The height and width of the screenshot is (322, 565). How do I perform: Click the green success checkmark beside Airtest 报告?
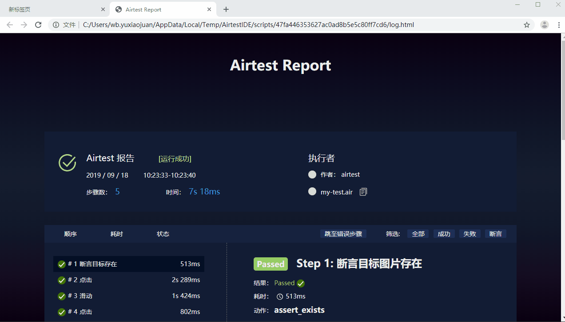tap(68, 163)
